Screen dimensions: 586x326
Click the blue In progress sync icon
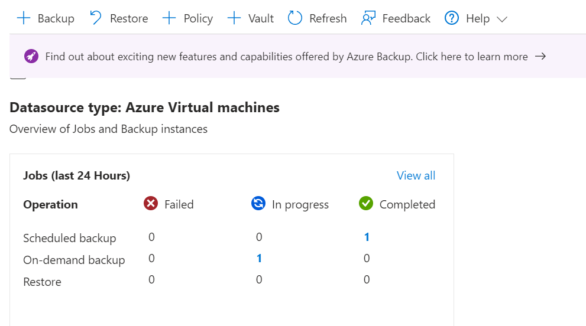(x=258, y=204)
